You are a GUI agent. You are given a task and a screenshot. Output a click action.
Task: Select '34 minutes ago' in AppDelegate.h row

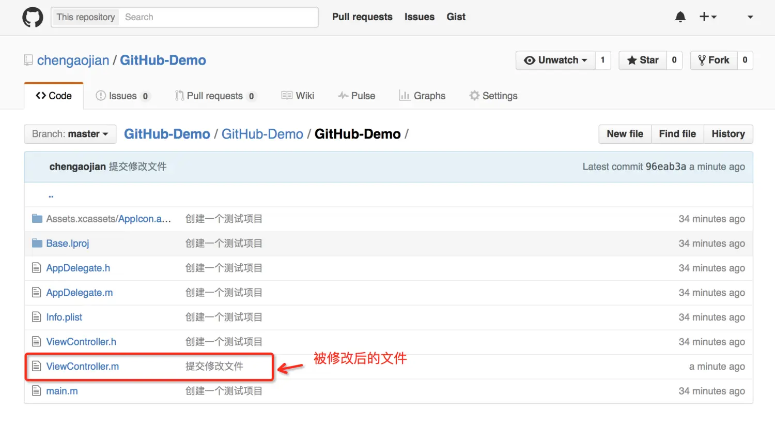tap(712, 268)
